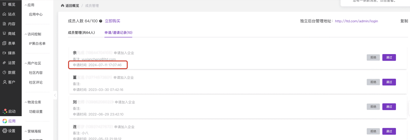Select the 内容 sidebar icon

tap(5, 24)
